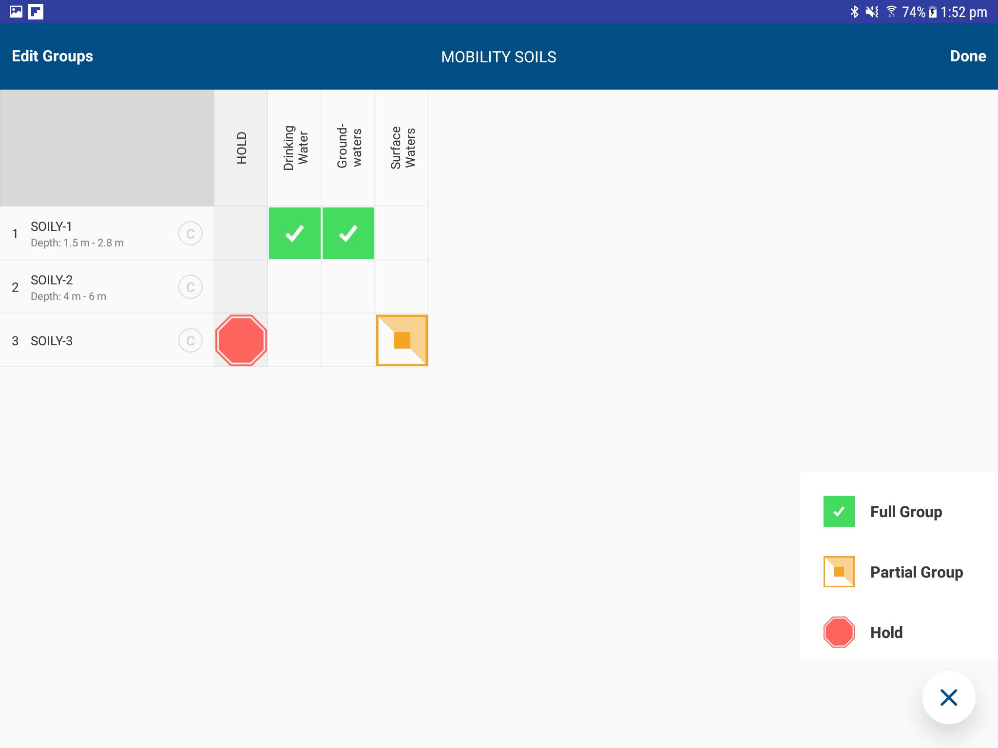Select the SOILY-1 sample name
The image size is (998, 748).
[x=51, y=226]
